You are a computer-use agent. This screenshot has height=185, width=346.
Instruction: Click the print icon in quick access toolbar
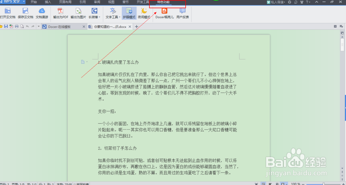17,27
